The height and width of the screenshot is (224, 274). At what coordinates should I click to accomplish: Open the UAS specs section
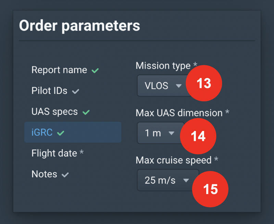pos(55,112)
